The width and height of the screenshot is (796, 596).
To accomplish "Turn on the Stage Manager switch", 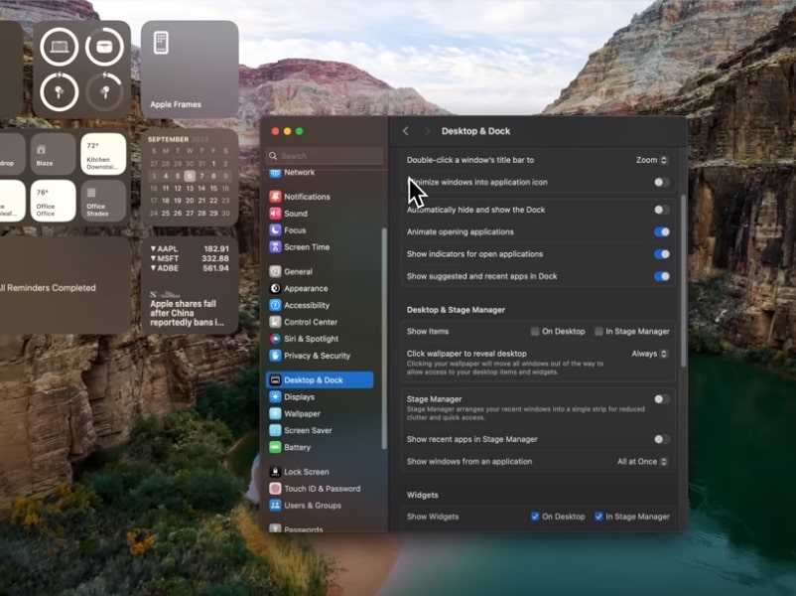I will click(x=661, y=399).
